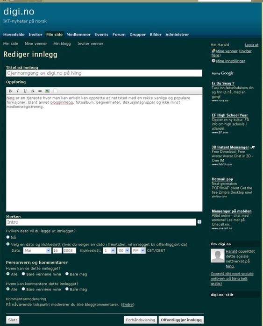The height and width of the screenshot is (326, 263).
Task: Insert an image using the picture icon
Action: [x=47, y=91]
